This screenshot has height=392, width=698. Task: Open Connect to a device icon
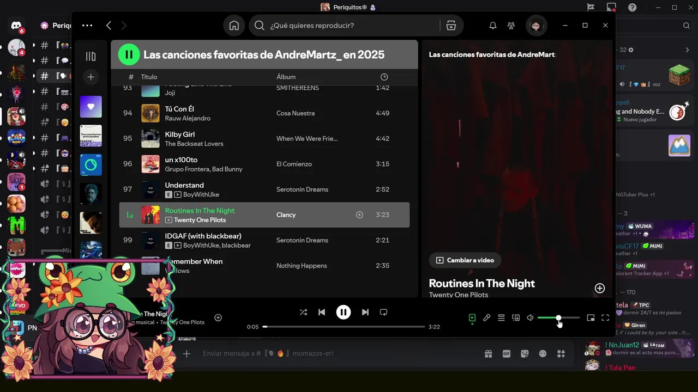pyautogui.click(x=516, y=318)
